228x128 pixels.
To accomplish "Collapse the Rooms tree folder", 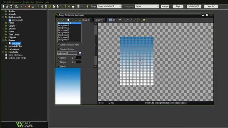I will click(x=3, y=40).
